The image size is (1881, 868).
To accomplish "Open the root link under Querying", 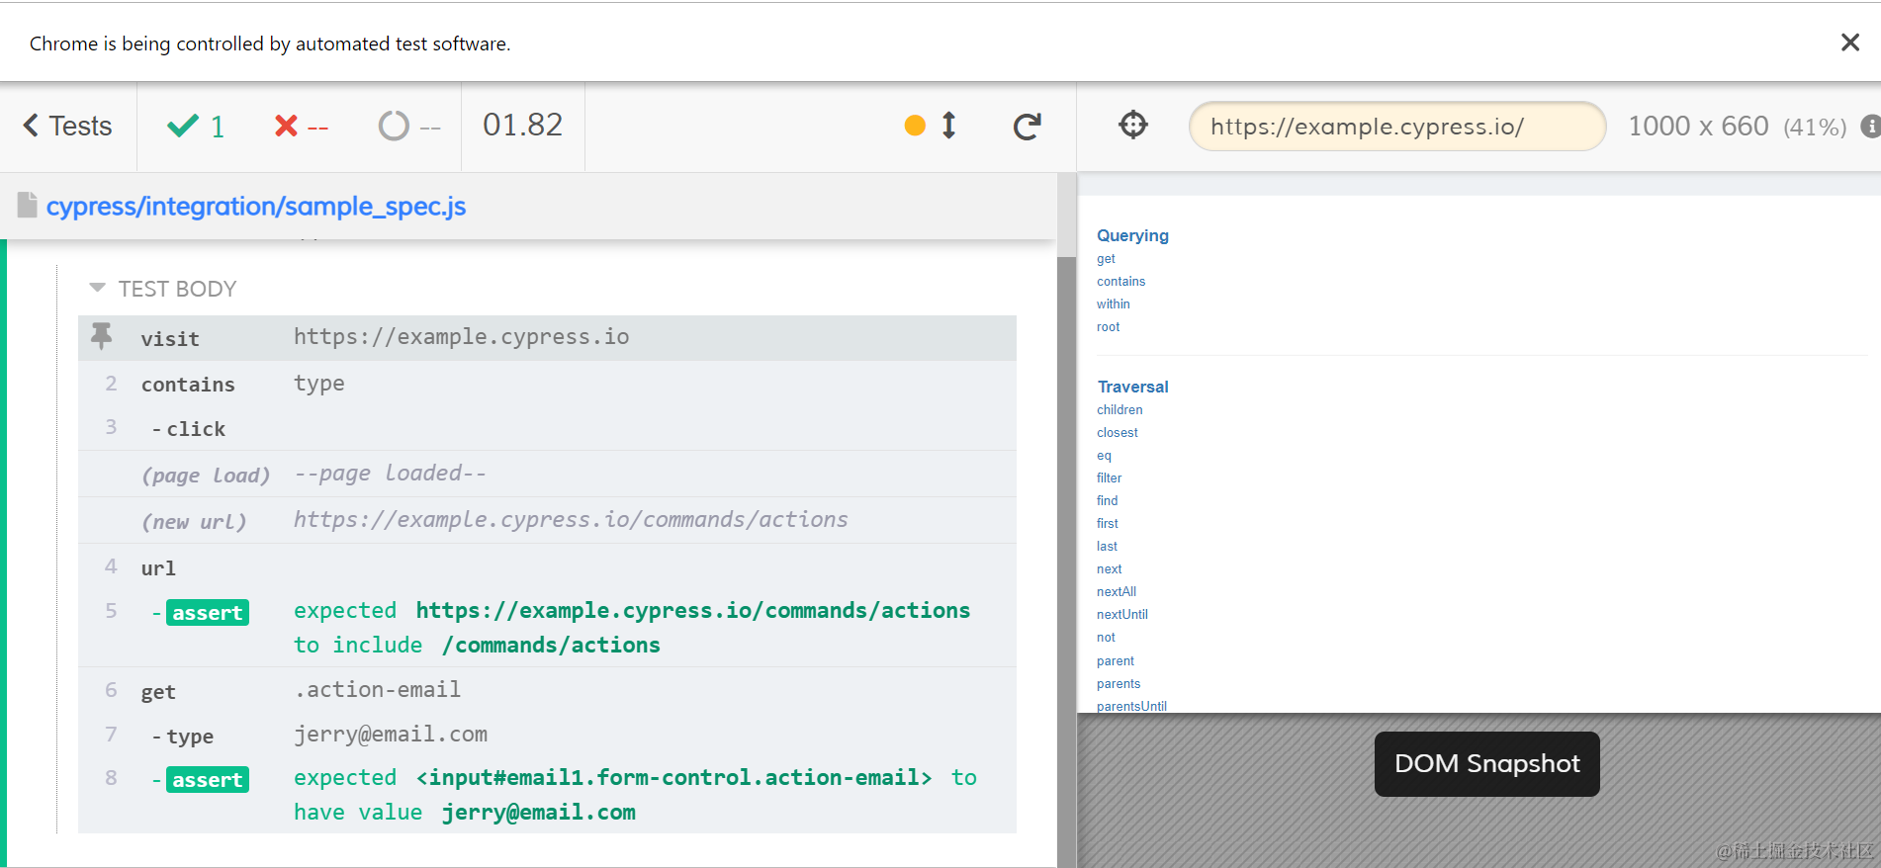I will pyautogui.click(x=1108, y=327).
